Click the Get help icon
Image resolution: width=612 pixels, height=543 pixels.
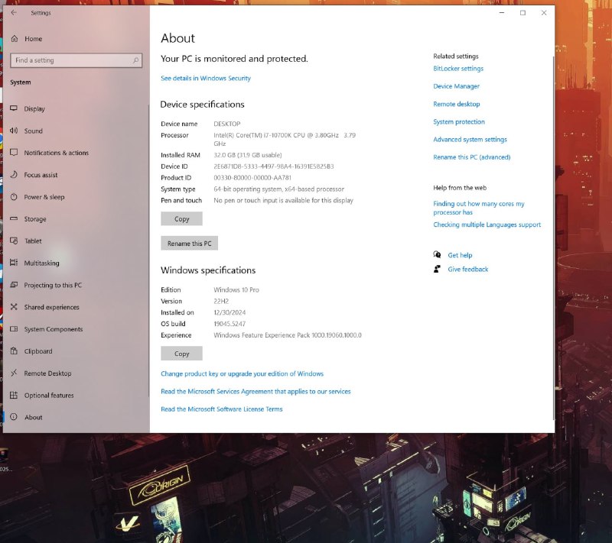[x=437, y=255]
